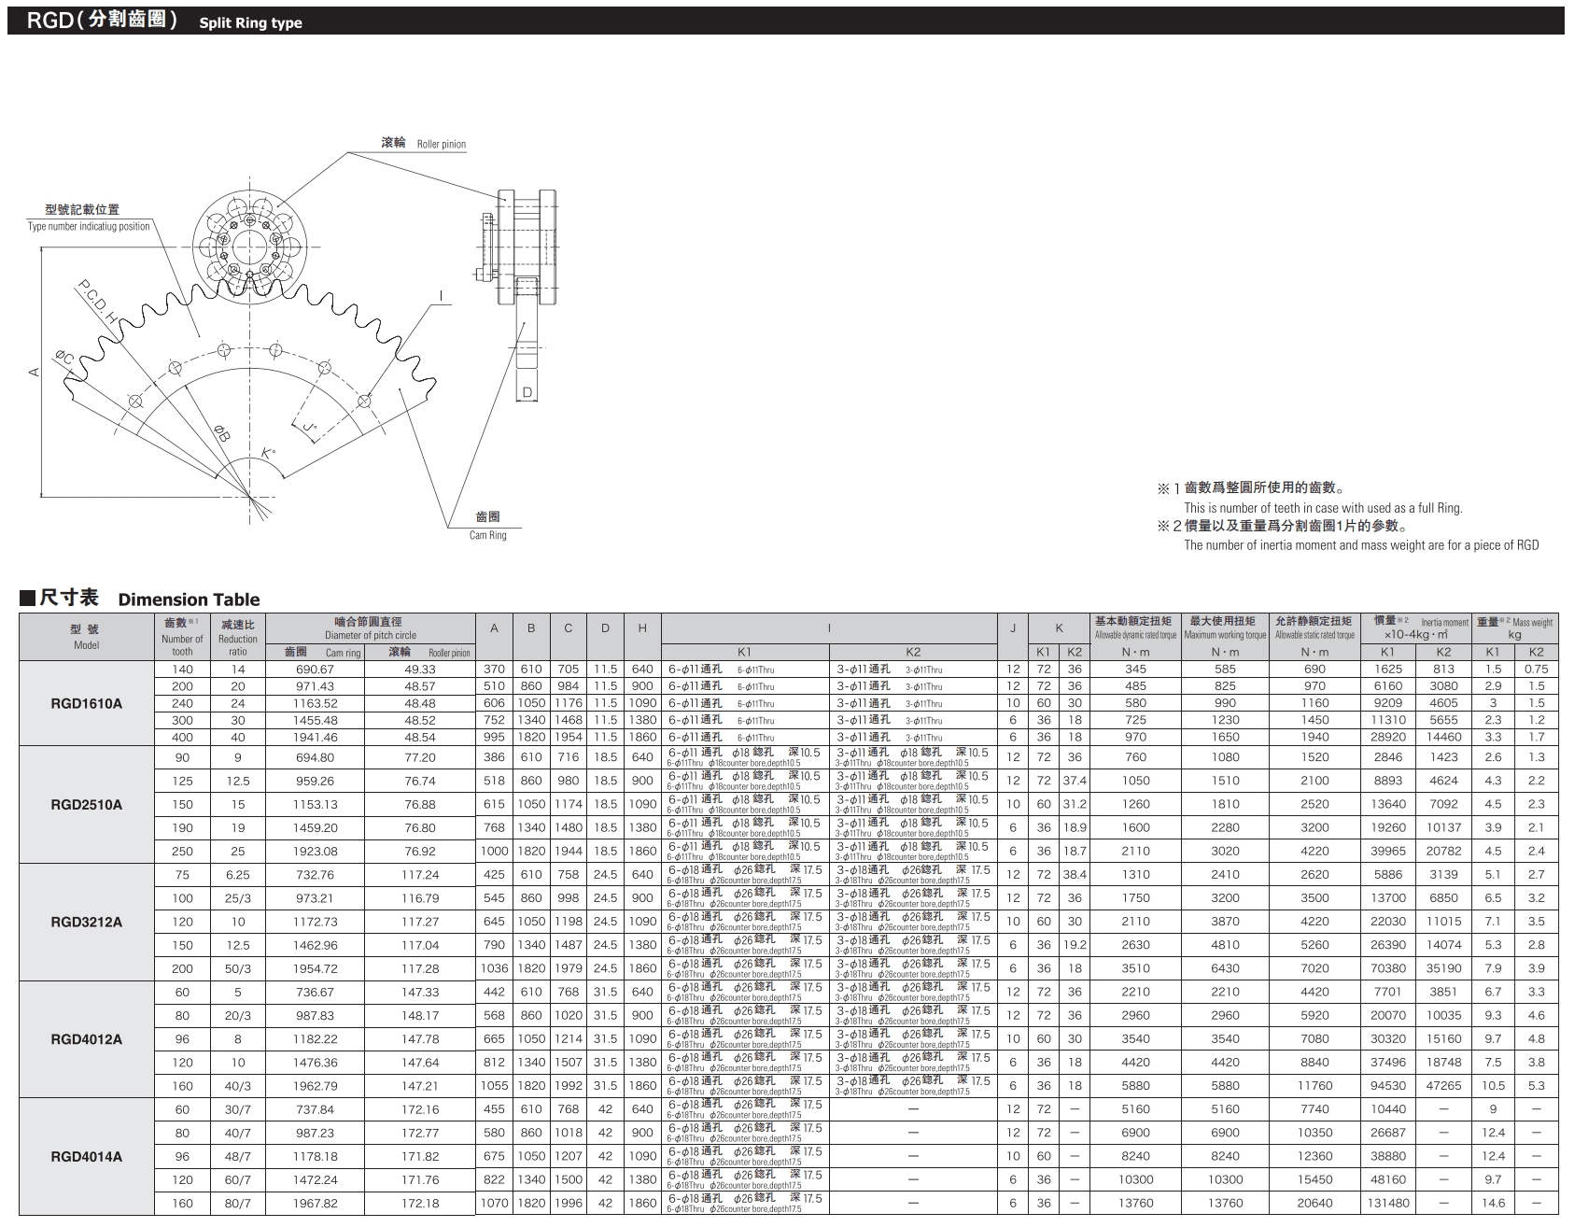Select the roller pinion value '49.33'
The width and height of the screenshot is (1574, 1227).
419,670
